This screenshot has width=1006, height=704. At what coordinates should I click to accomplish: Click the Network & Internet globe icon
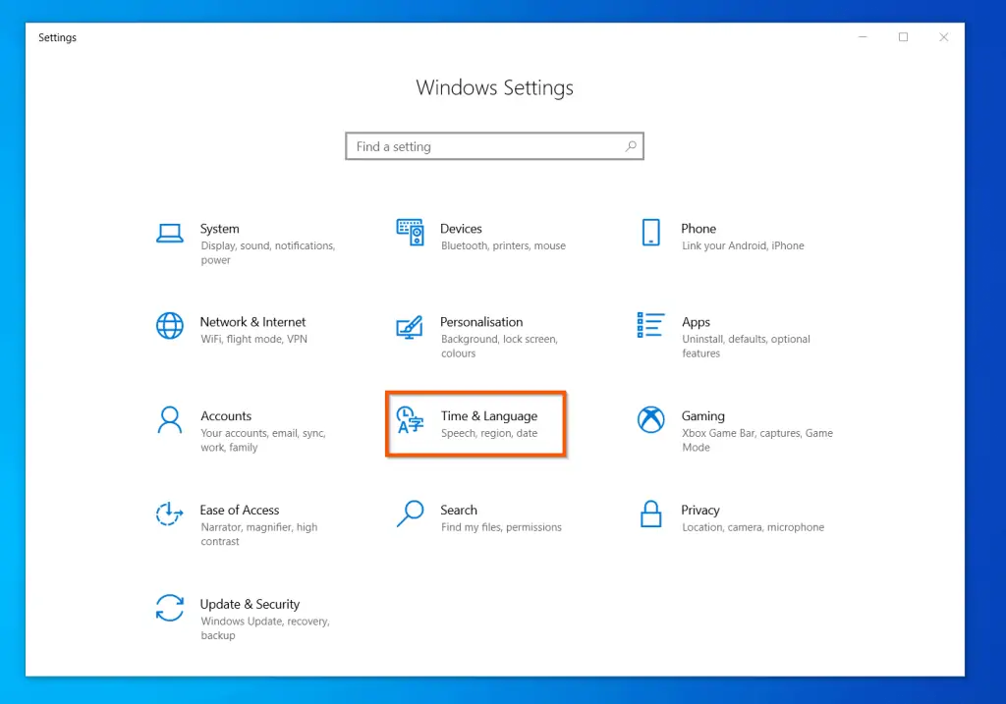[170, 326]
